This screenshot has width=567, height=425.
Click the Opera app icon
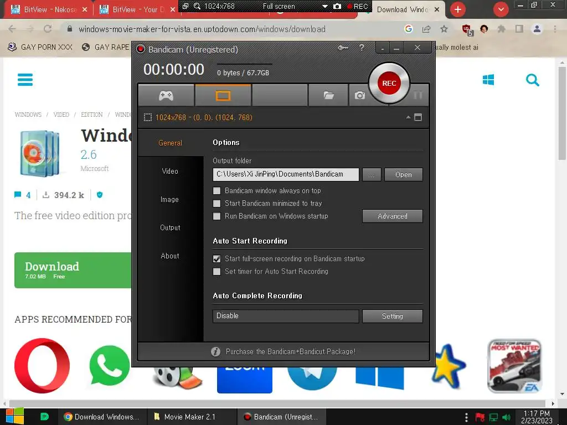tap(42, 365)
